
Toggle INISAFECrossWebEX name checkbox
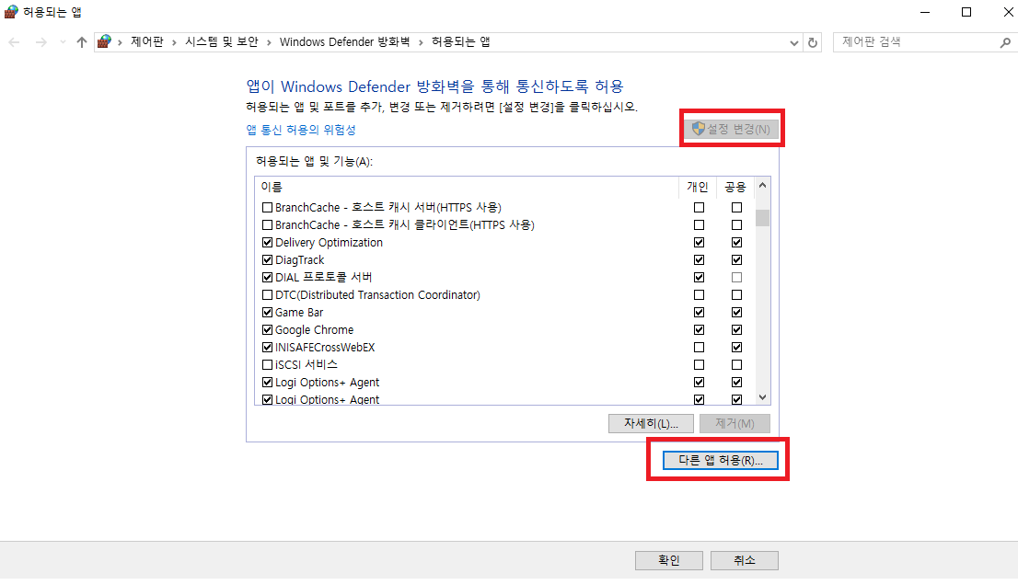(x=267, y=348)
